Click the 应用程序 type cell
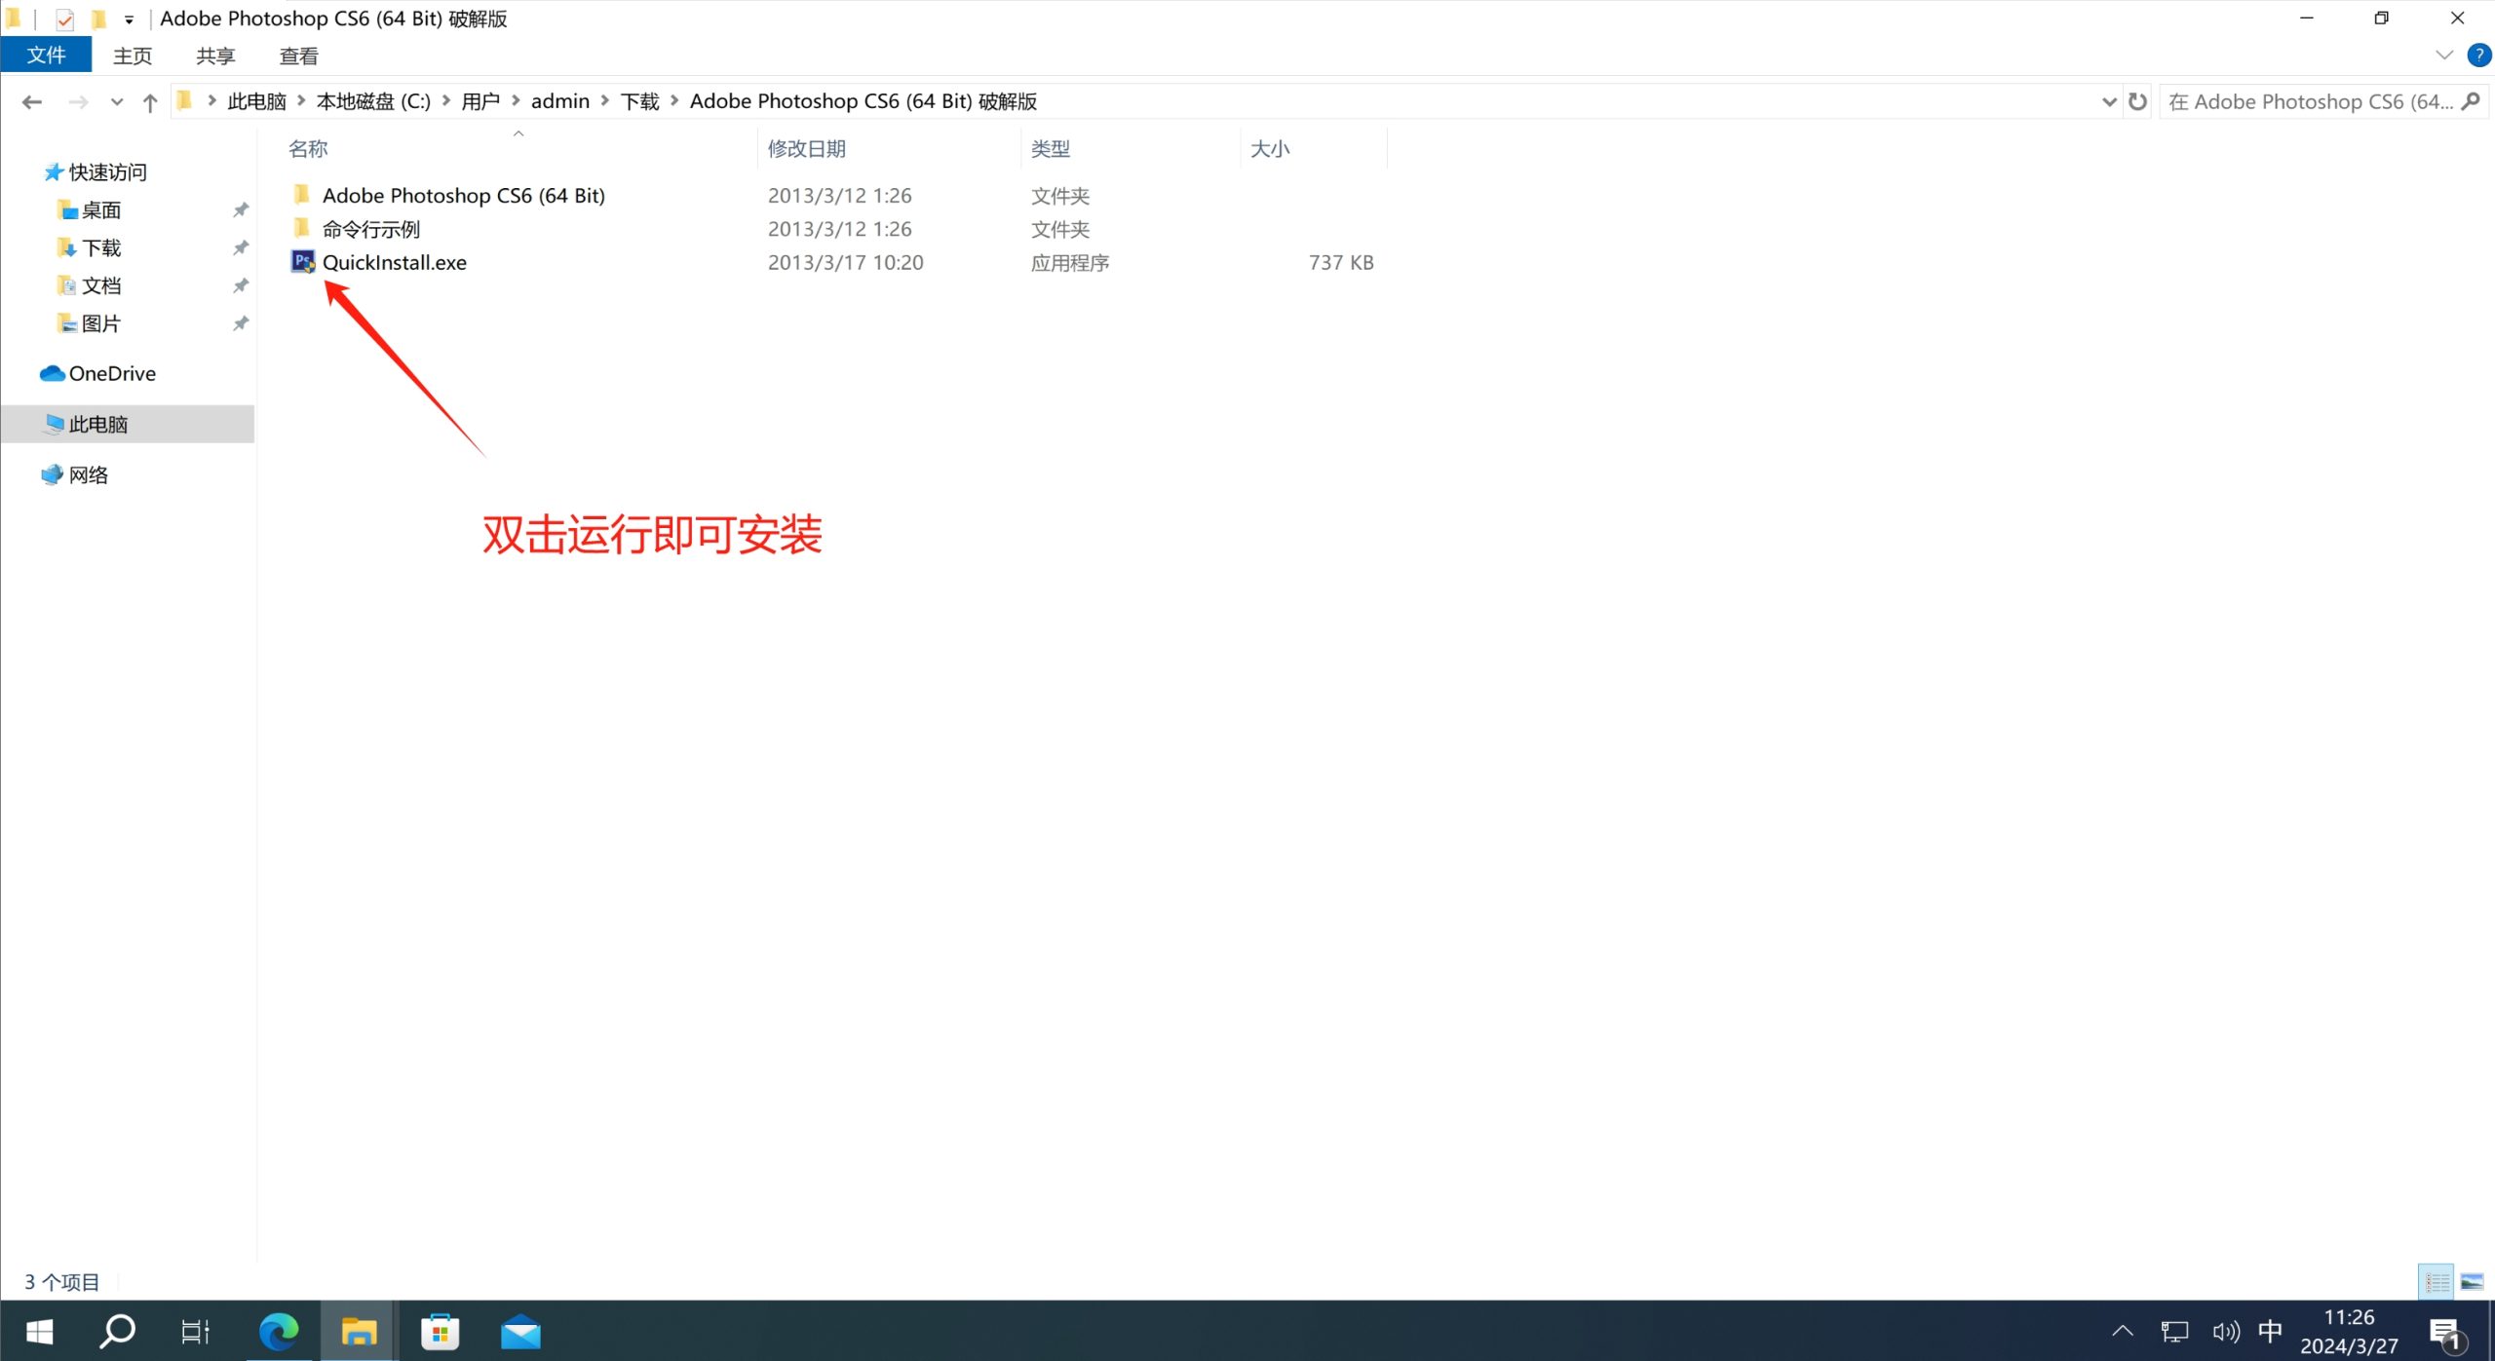Viewport: 2495px width, 1361px height. [x=1070, y=263]
